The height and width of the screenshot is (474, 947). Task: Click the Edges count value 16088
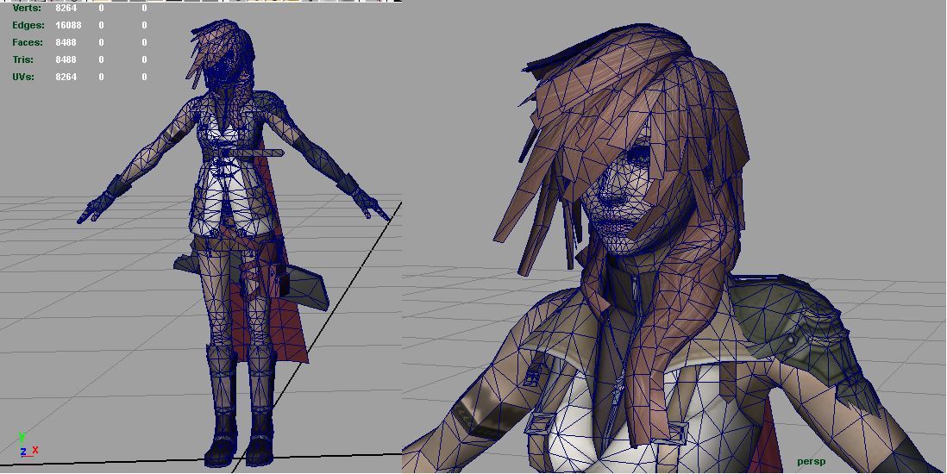click(69, 25)
